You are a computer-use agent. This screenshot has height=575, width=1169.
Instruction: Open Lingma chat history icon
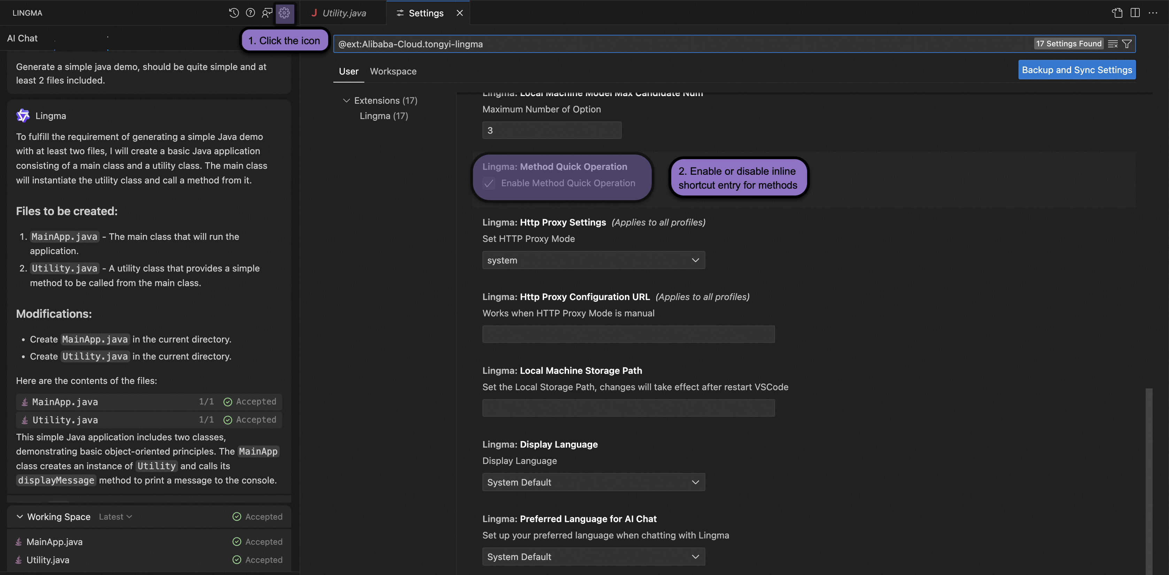coord(234,13)
